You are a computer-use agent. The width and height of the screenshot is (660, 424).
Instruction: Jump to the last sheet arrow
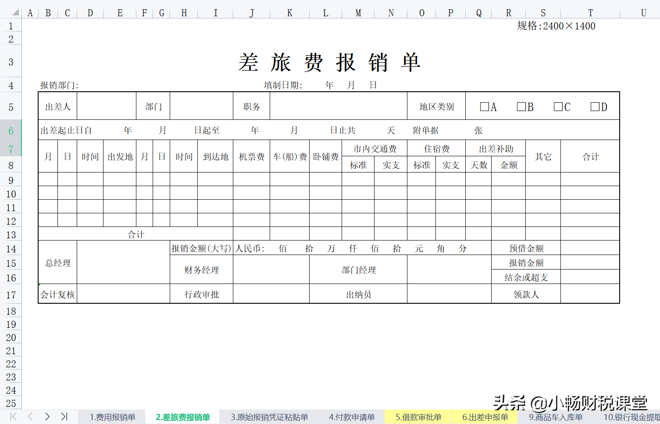(x=64, y=417)
